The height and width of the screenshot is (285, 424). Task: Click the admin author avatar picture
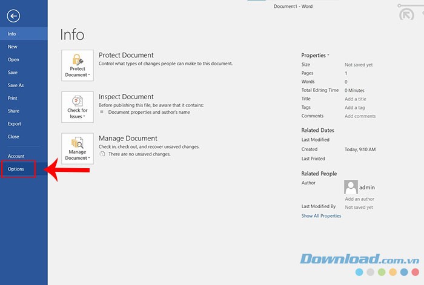click(x=350, y=187)
